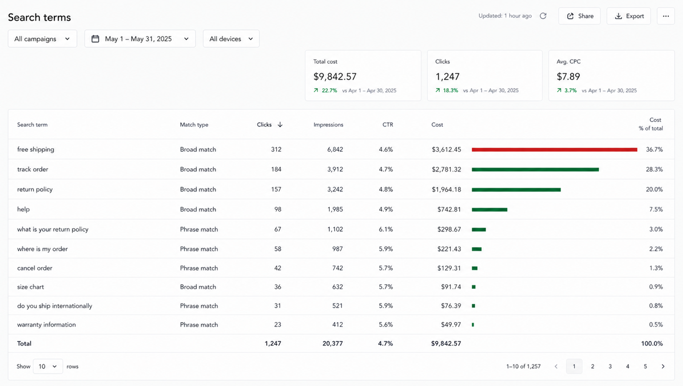Jump to page 3 of results

(610, 367)
